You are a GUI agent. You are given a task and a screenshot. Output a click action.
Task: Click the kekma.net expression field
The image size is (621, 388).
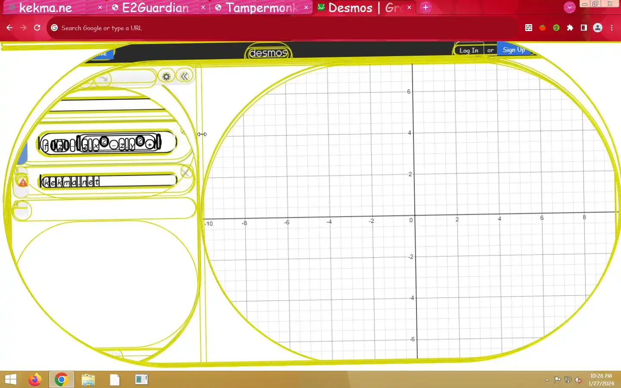pos(108,181)
